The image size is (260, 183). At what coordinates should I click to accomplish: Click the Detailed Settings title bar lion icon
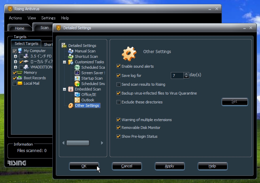coord(59,28)
